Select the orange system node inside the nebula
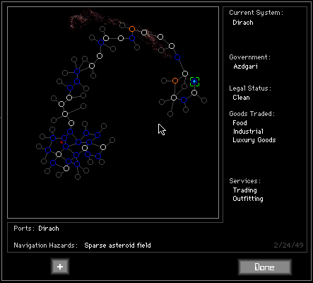 [x=132, y=29]
